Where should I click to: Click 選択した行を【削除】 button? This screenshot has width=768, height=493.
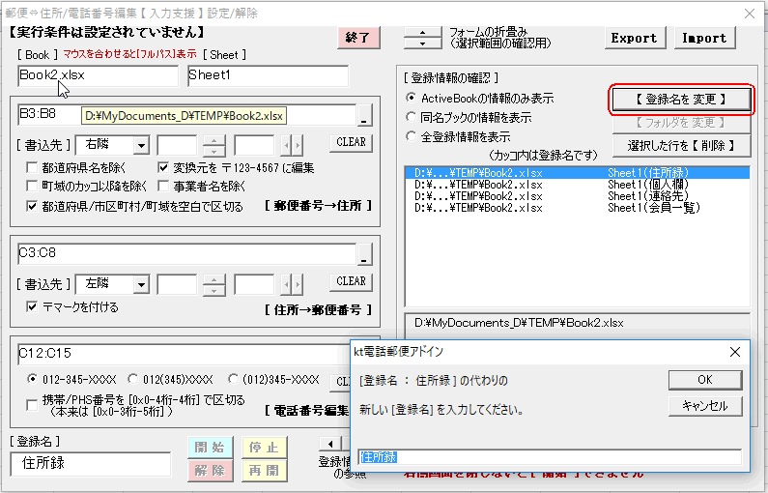pyautogui.click(x=681, y=146)
